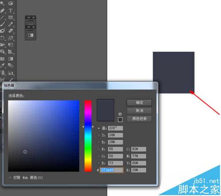Click the 拾色器 dialog title bar
Image resolution: width=221 pixels, height=196 pixels.
point(80,85)
